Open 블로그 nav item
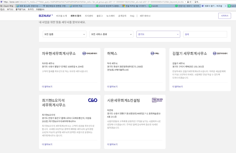Screen dimensions: 236x153 tap(100, 16)
